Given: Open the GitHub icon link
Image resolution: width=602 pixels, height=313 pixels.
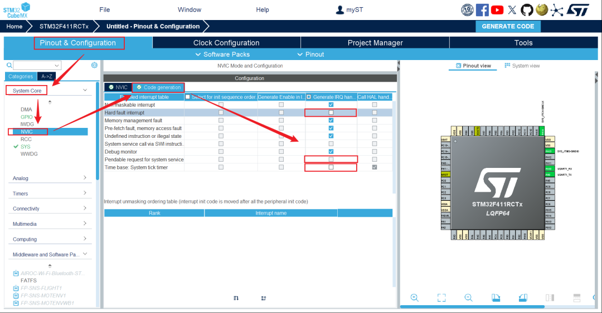Looking at the screenshot, I should coord(527,10).
